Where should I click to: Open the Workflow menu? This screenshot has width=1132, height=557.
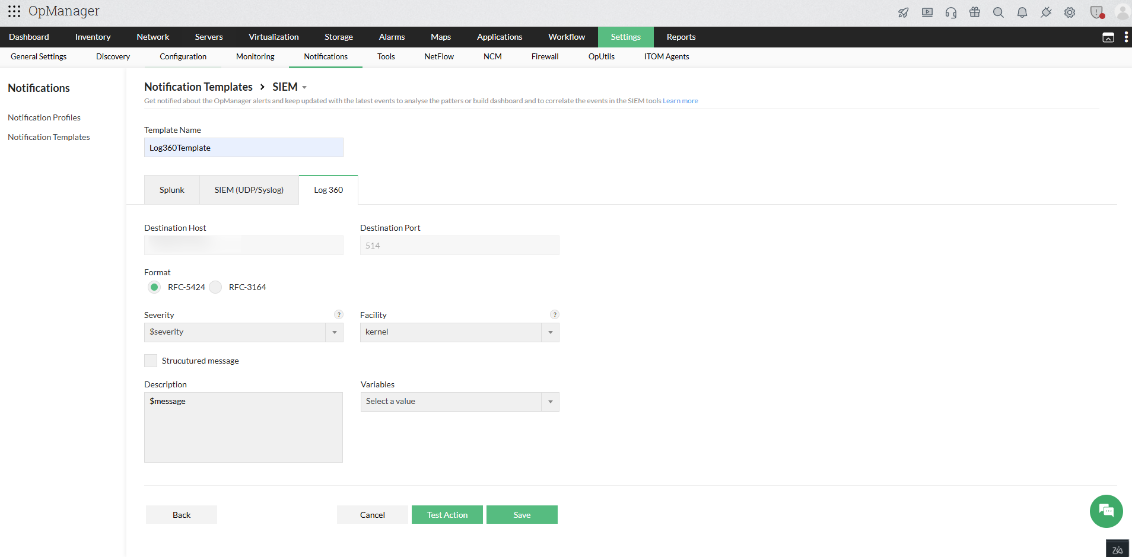coord(567,37)
